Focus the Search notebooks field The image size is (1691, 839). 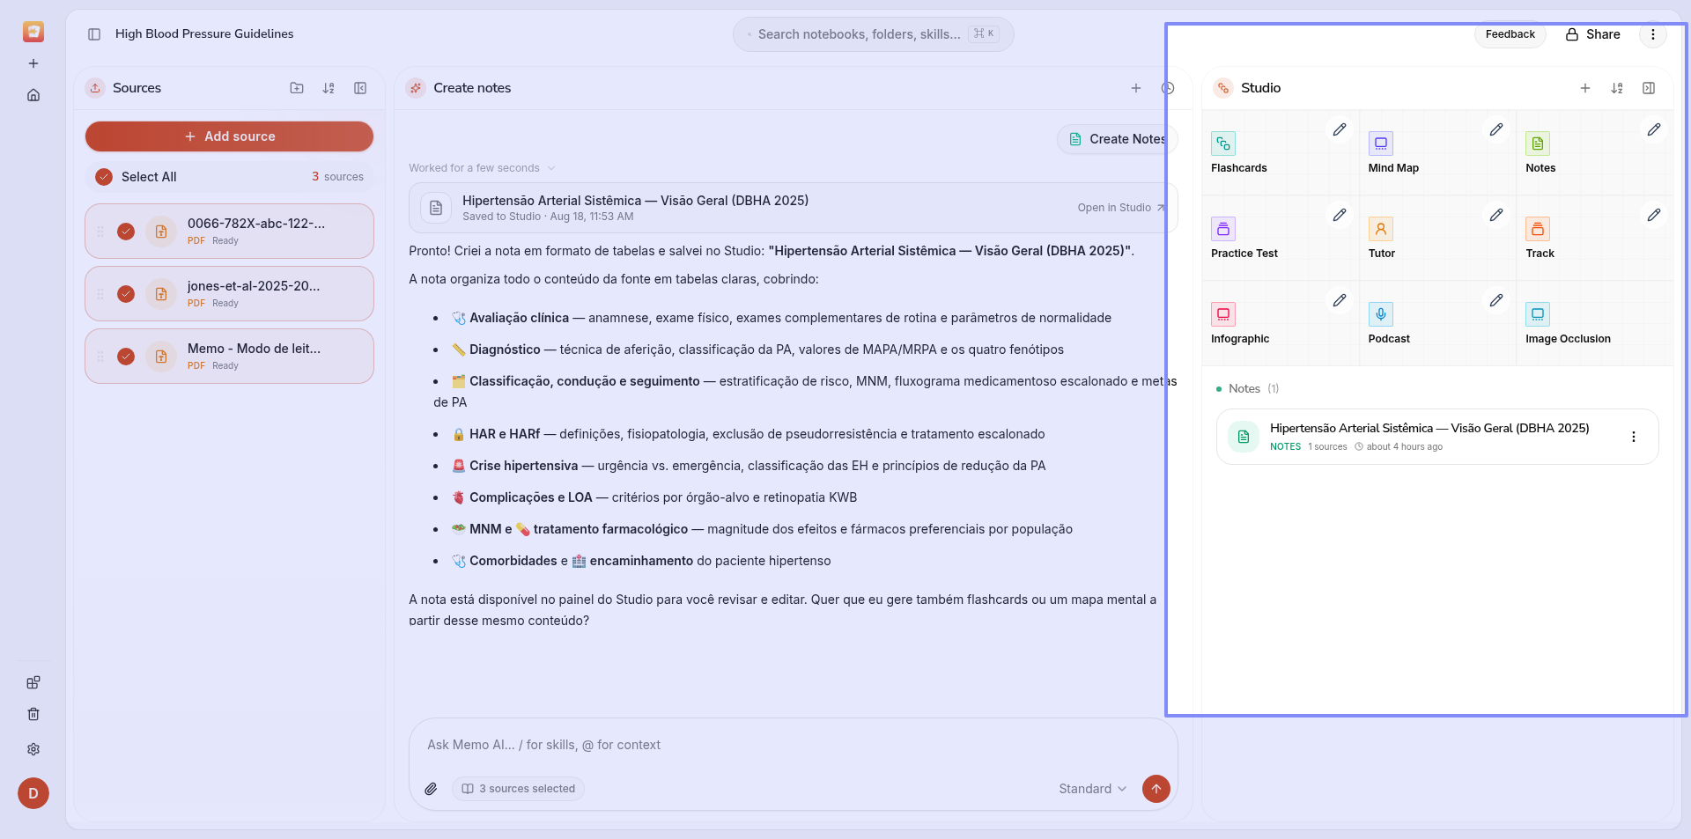873,34
